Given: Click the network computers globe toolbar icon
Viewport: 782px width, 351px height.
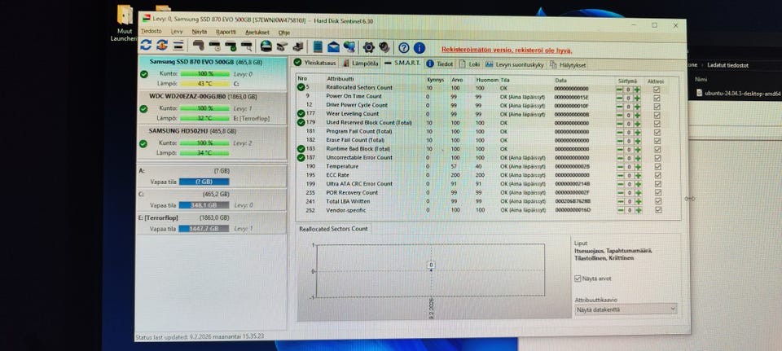Looking at the screenshot, I should (x=349, y=47).
